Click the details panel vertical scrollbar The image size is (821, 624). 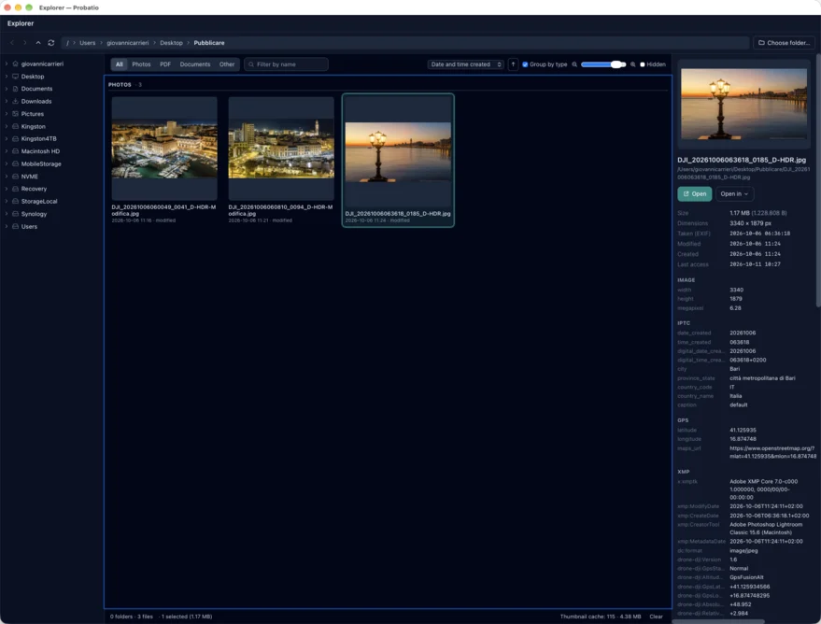point(818,180)
